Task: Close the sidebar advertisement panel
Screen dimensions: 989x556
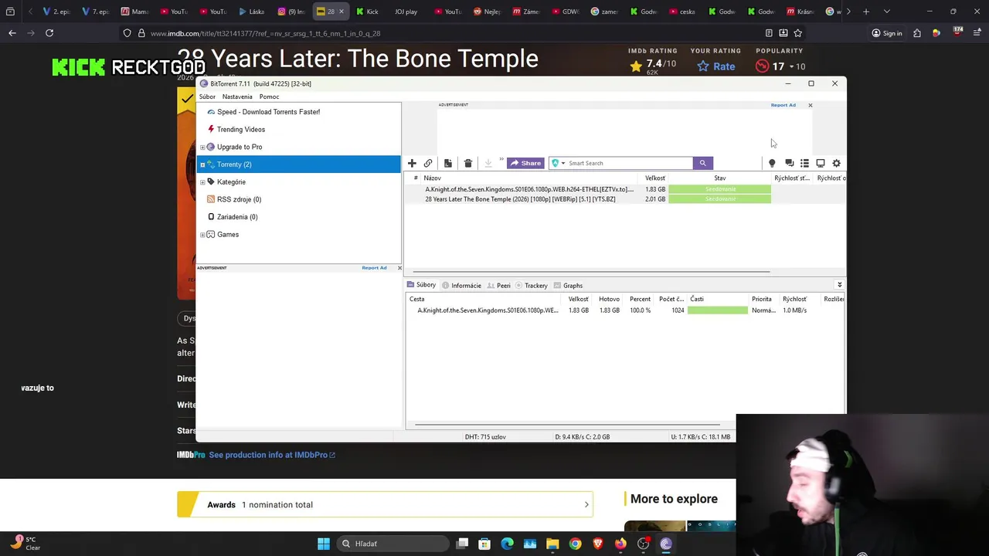Action: (x=399, y=268)
